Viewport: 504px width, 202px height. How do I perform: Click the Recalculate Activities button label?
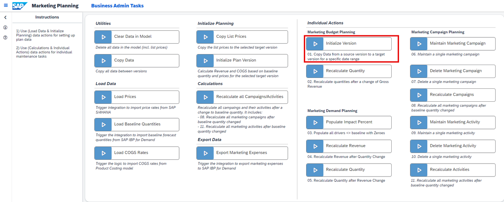[x=449, y=169]
